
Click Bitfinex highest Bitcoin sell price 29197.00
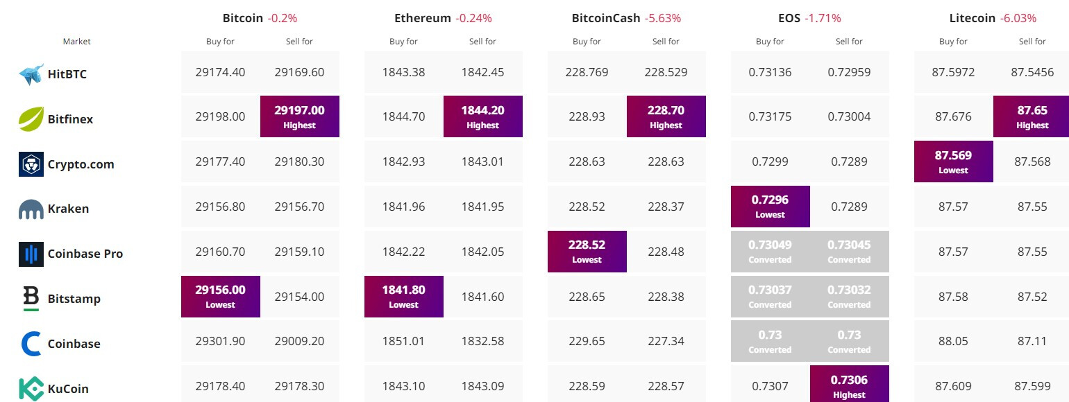300,116
